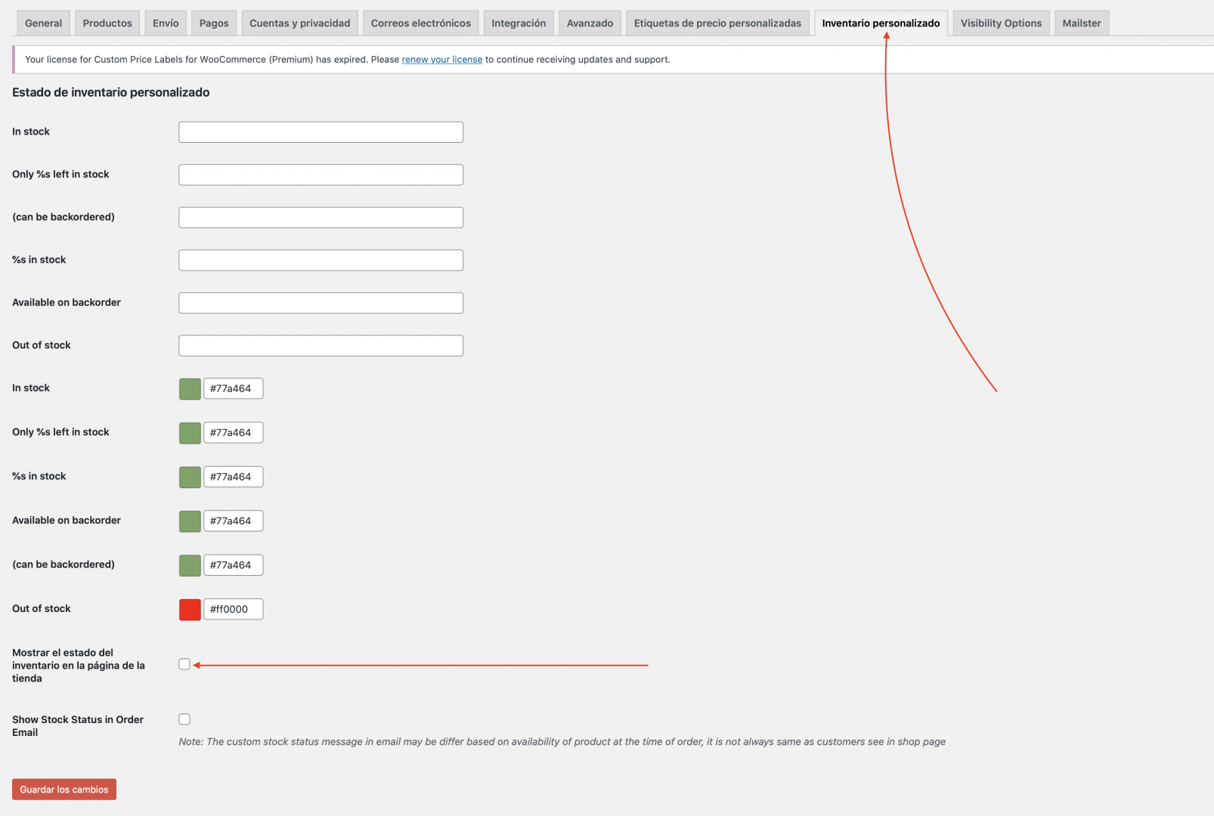Click the %s in stock hex color field
1214x816 pixels.
point(234,477)
